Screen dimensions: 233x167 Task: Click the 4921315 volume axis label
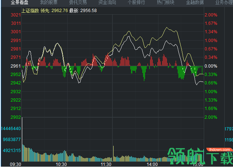(x=12, y=151)
